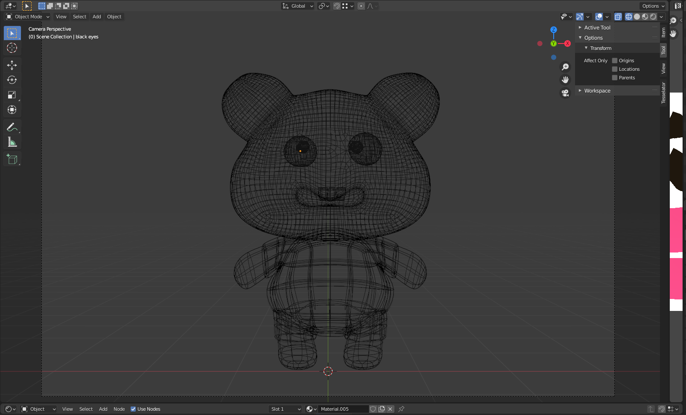Enable Affect Only Locations checkbox

click(615, 69)
